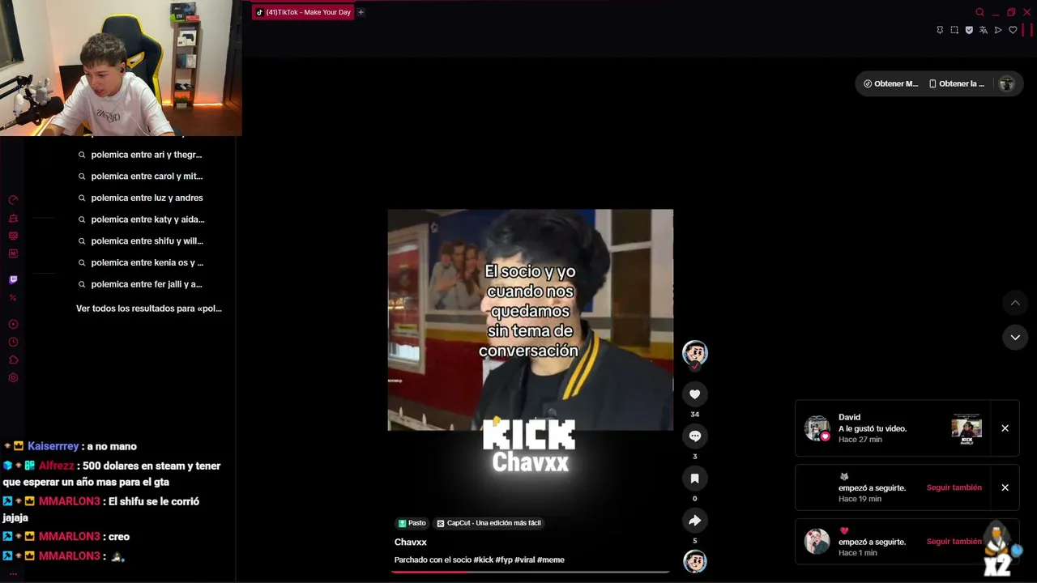Viewport: 1037px width, 583px height.
Task: Open the translate icon in the toolbar
Action: tap(984, 30)
